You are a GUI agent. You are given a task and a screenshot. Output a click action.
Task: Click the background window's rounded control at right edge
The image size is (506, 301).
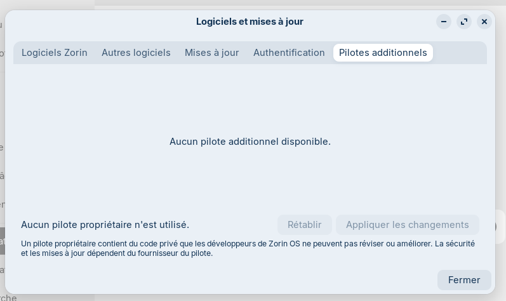pyautogui.click(x=500, y=225)
